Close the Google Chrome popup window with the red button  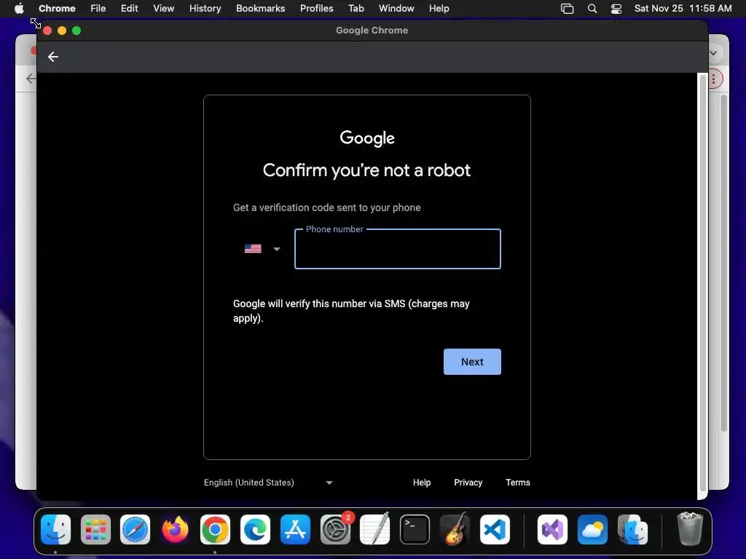47,31
